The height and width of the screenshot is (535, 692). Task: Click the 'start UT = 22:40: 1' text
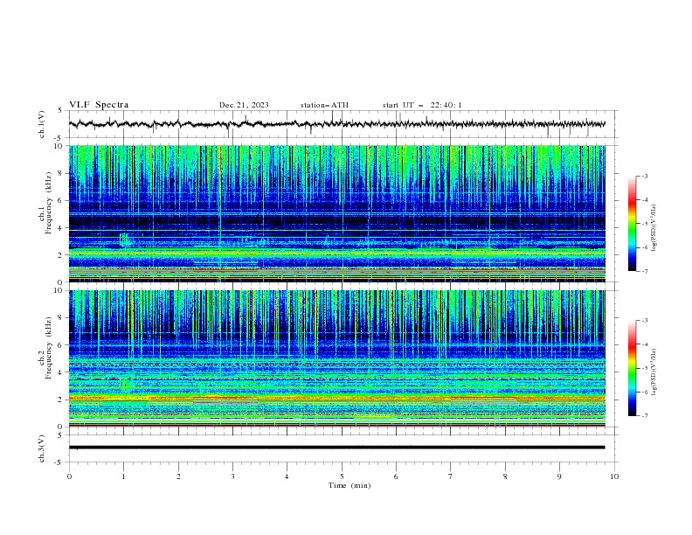click(422, 105)
